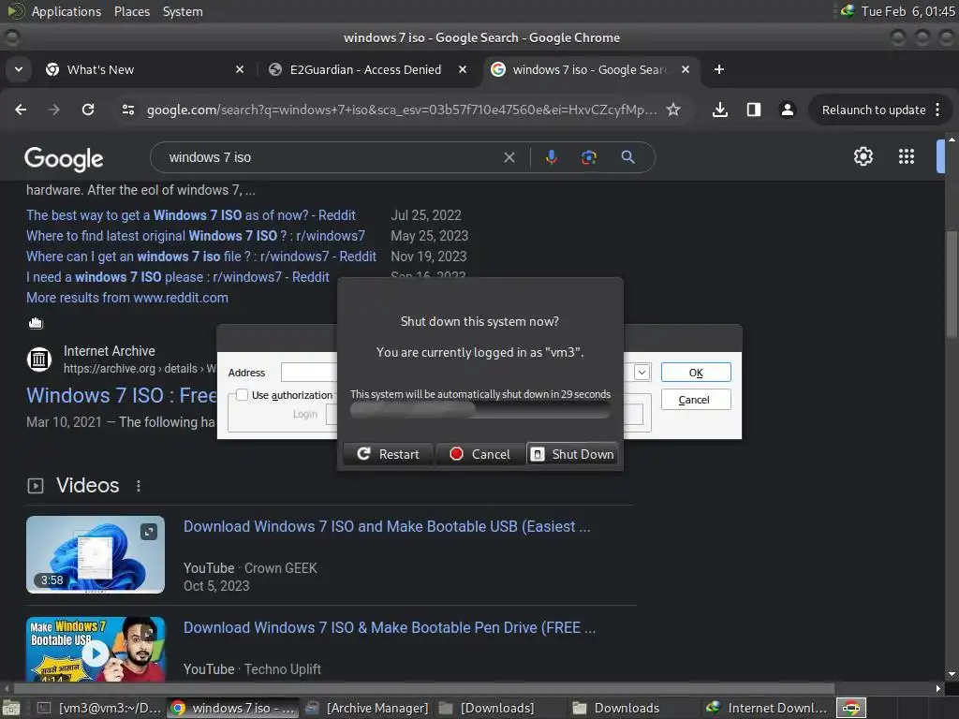This screenshot has width=959, height=719.
Task: Search by image with Google Lens icon
Action: [x=588, y=157]
